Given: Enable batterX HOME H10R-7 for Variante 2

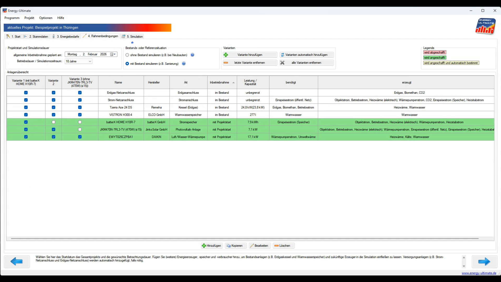Looking at the screenshot, I should (x=53, y=122).
